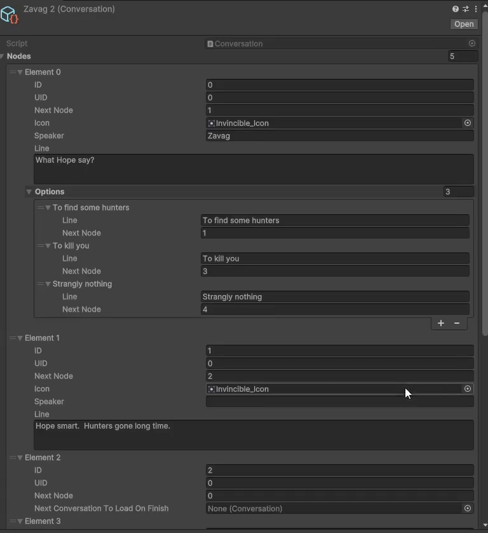
Task: Open object picker for Element 0 Icon
Action: (x=468, y=123)
